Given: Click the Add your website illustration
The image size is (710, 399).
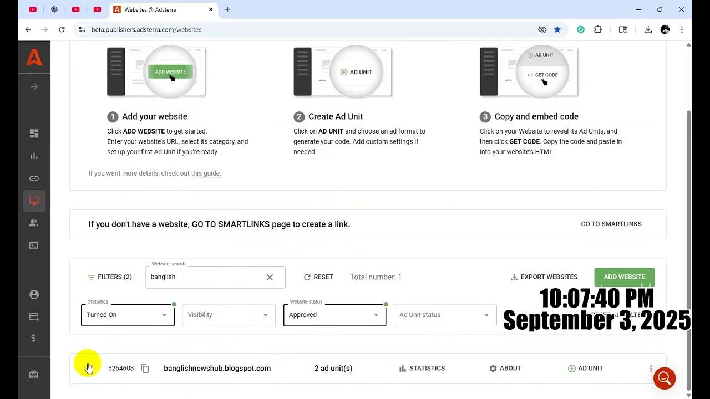Looking at the screenshot, I should click(x=156, y=72).
